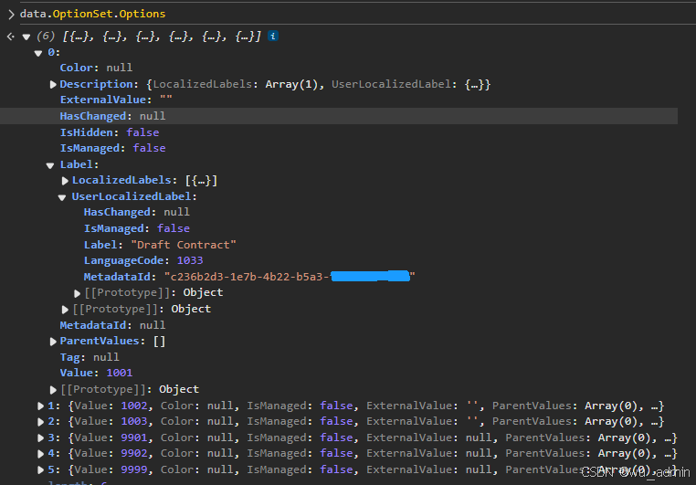Select the IsManaged: false row under IsHidden
The image size is (696, 485).
tap(112, 148)
